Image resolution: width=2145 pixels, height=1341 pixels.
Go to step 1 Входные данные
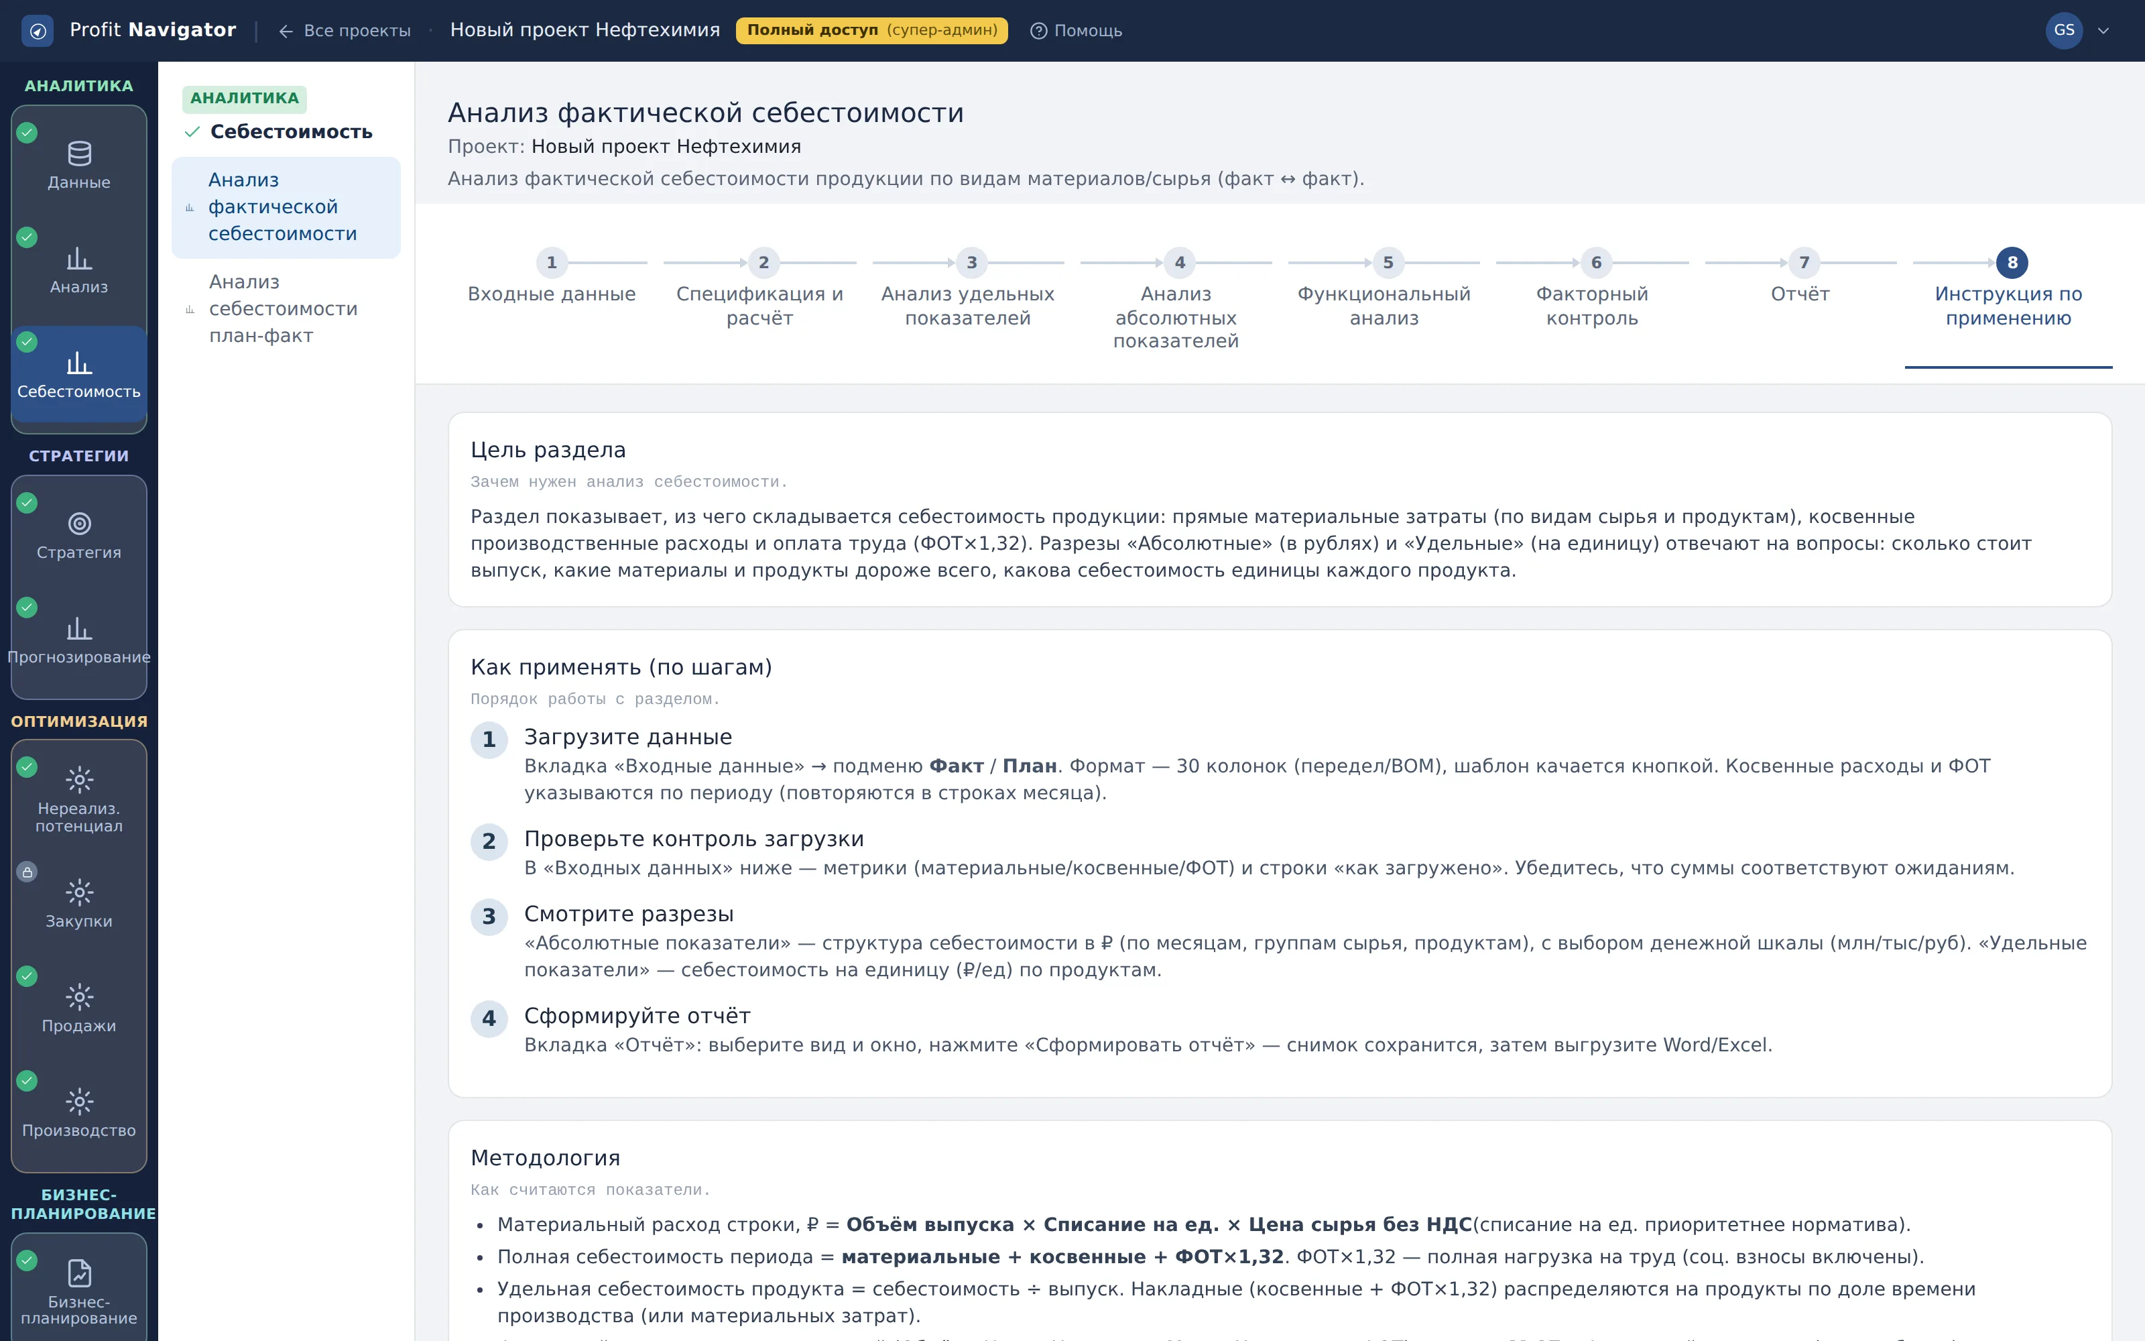pos(551,278)
